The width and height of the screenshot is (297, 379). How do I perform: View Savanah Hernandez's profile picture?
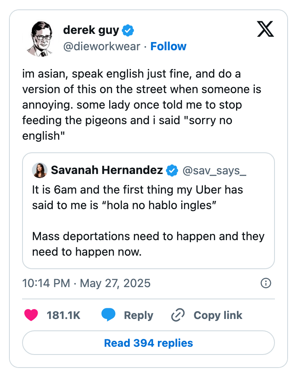coord(39,170)
